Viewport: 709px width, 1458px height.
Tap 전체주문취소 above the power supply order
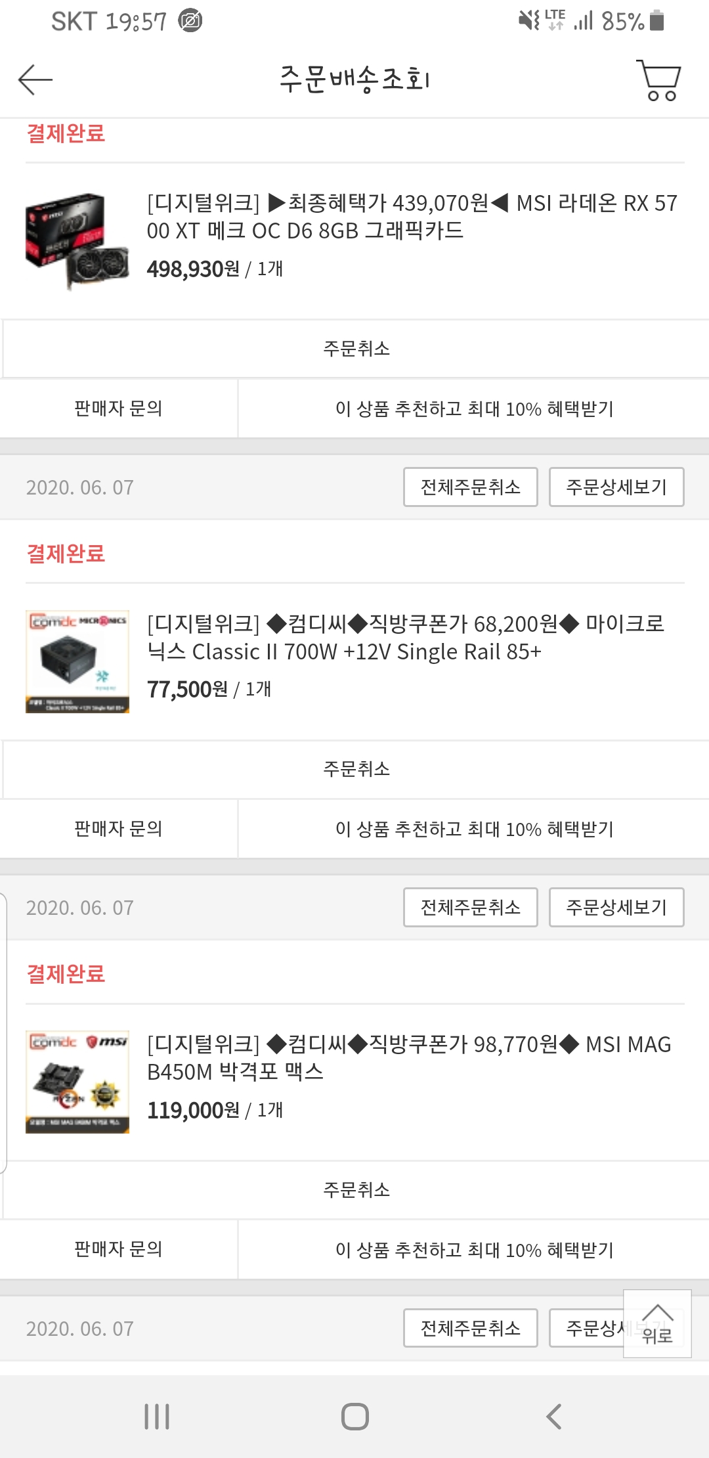pyautogui.click(x=471, y=487)
